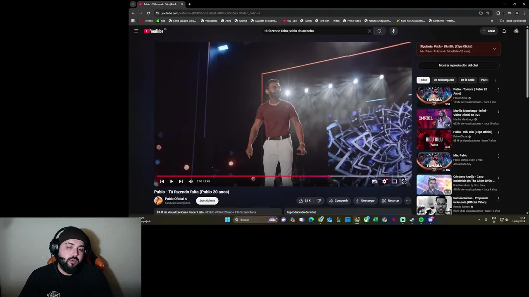This screenshot has width=529, height=297.
Task: Reload the page in Chrome
Action: pos(148,13)
